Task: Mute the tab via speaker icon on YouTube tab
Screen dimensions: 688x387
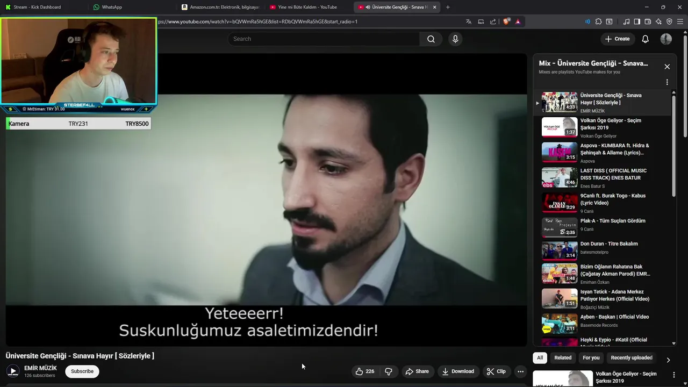Action: pyautogui.click(x=368, y=7)
